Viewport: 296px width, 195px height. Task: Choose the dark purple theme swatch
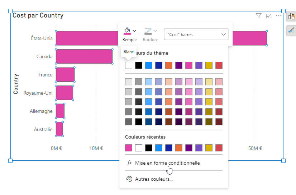(x=179, y=65)
